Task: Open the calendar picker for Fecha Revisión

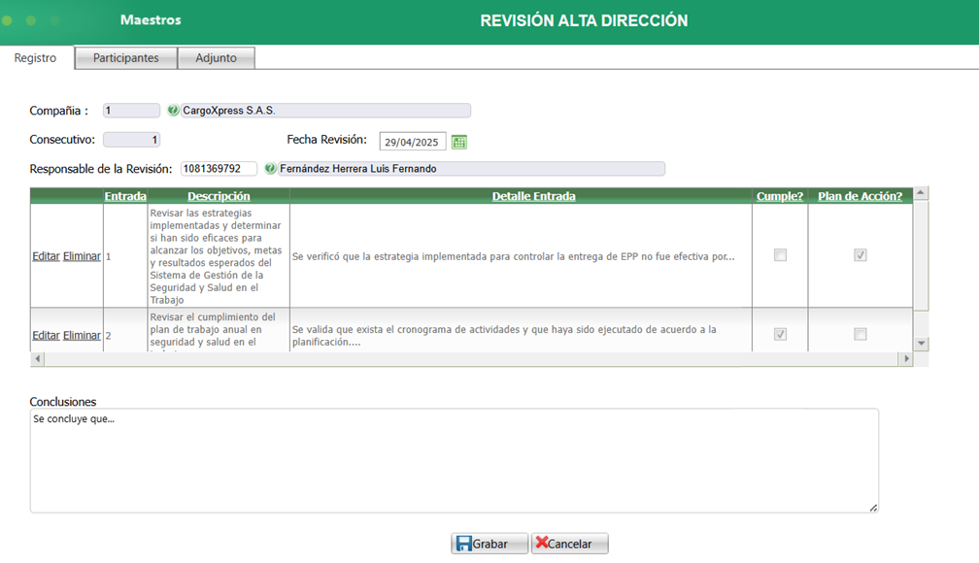Action: coord(458,141)
